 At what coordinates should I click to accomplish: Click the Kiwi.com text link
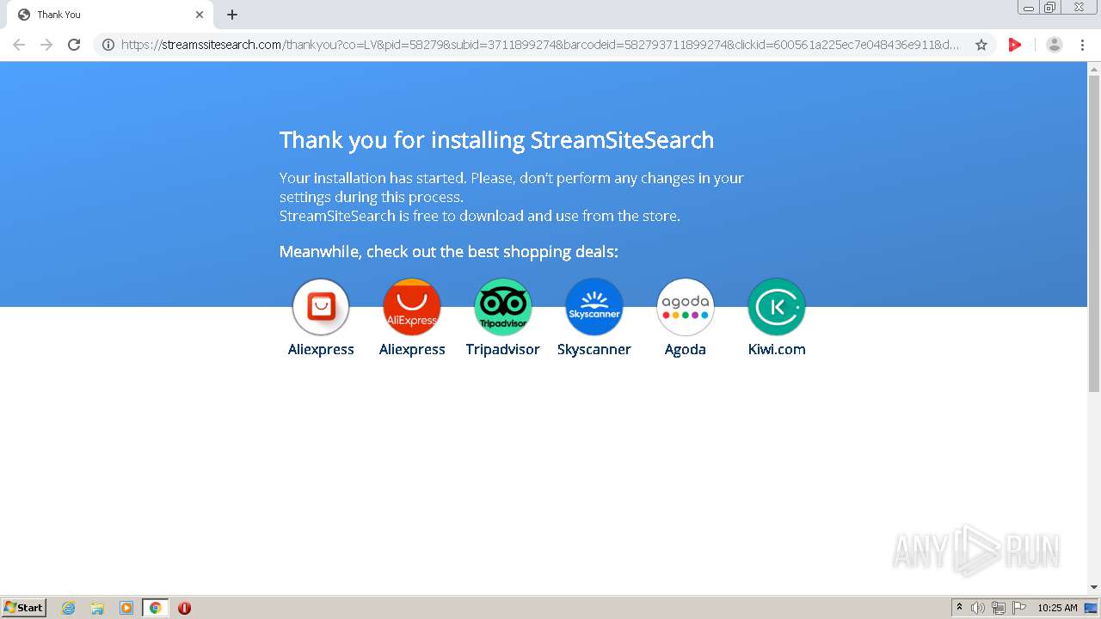[x=777, y=350]
